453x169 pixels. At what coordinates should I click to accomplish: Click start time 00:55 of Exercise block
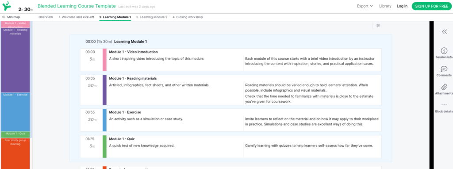click(x=90, y=112)
